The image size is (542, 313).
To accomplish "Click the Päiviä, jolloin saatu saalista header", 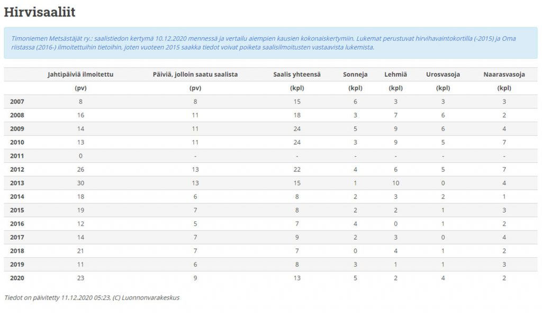I will [195, 75].
